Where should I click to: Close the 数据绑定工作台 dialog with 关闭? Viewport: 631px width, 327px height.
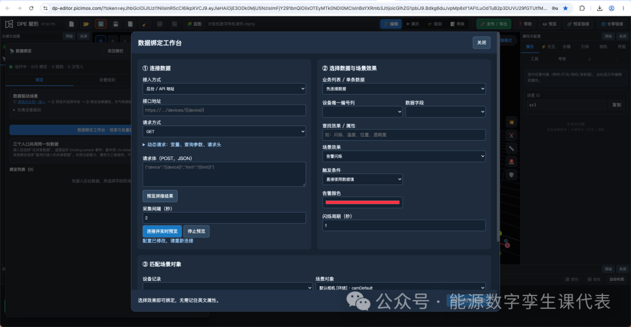point(481,43)
